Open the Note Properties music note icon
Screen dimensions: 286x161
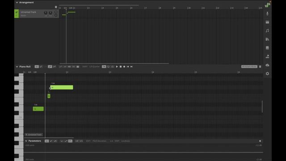[x=267, y=31]
